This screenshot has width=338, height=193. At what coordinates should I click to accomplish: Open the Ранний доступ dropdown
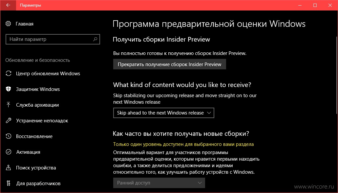(x=159, y=183)
